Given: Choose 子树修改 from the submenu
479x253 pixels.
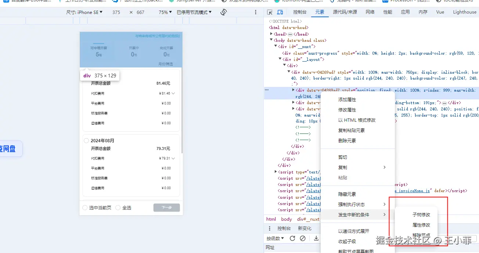Looking at the screenshot, I should click(x=421, y=215).
